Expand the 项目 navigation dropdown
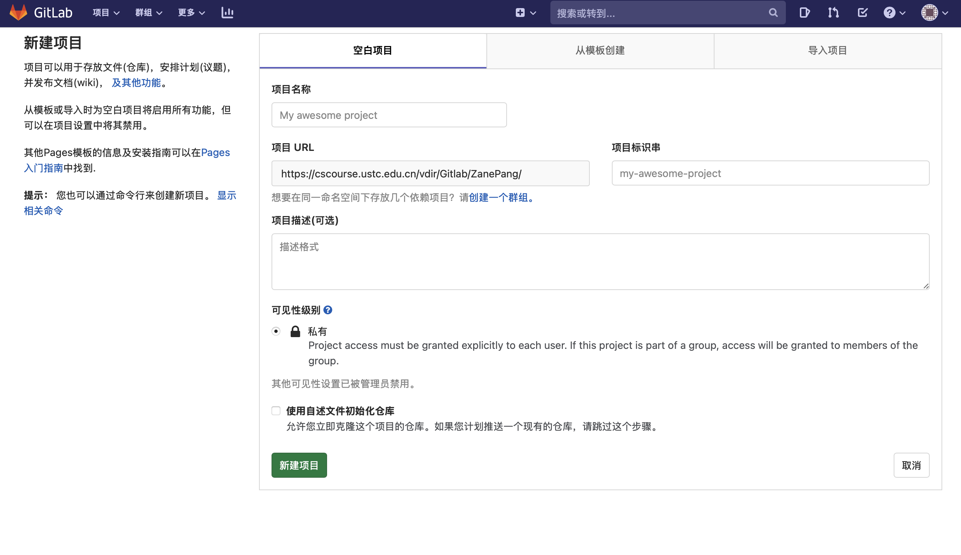Image resolution: width=961 pixels, height=555 pixels. click(106, 13)
